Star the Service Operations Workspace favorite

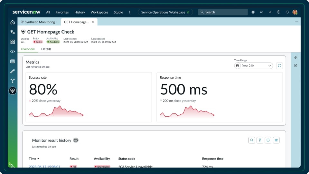tap(188, 12)
